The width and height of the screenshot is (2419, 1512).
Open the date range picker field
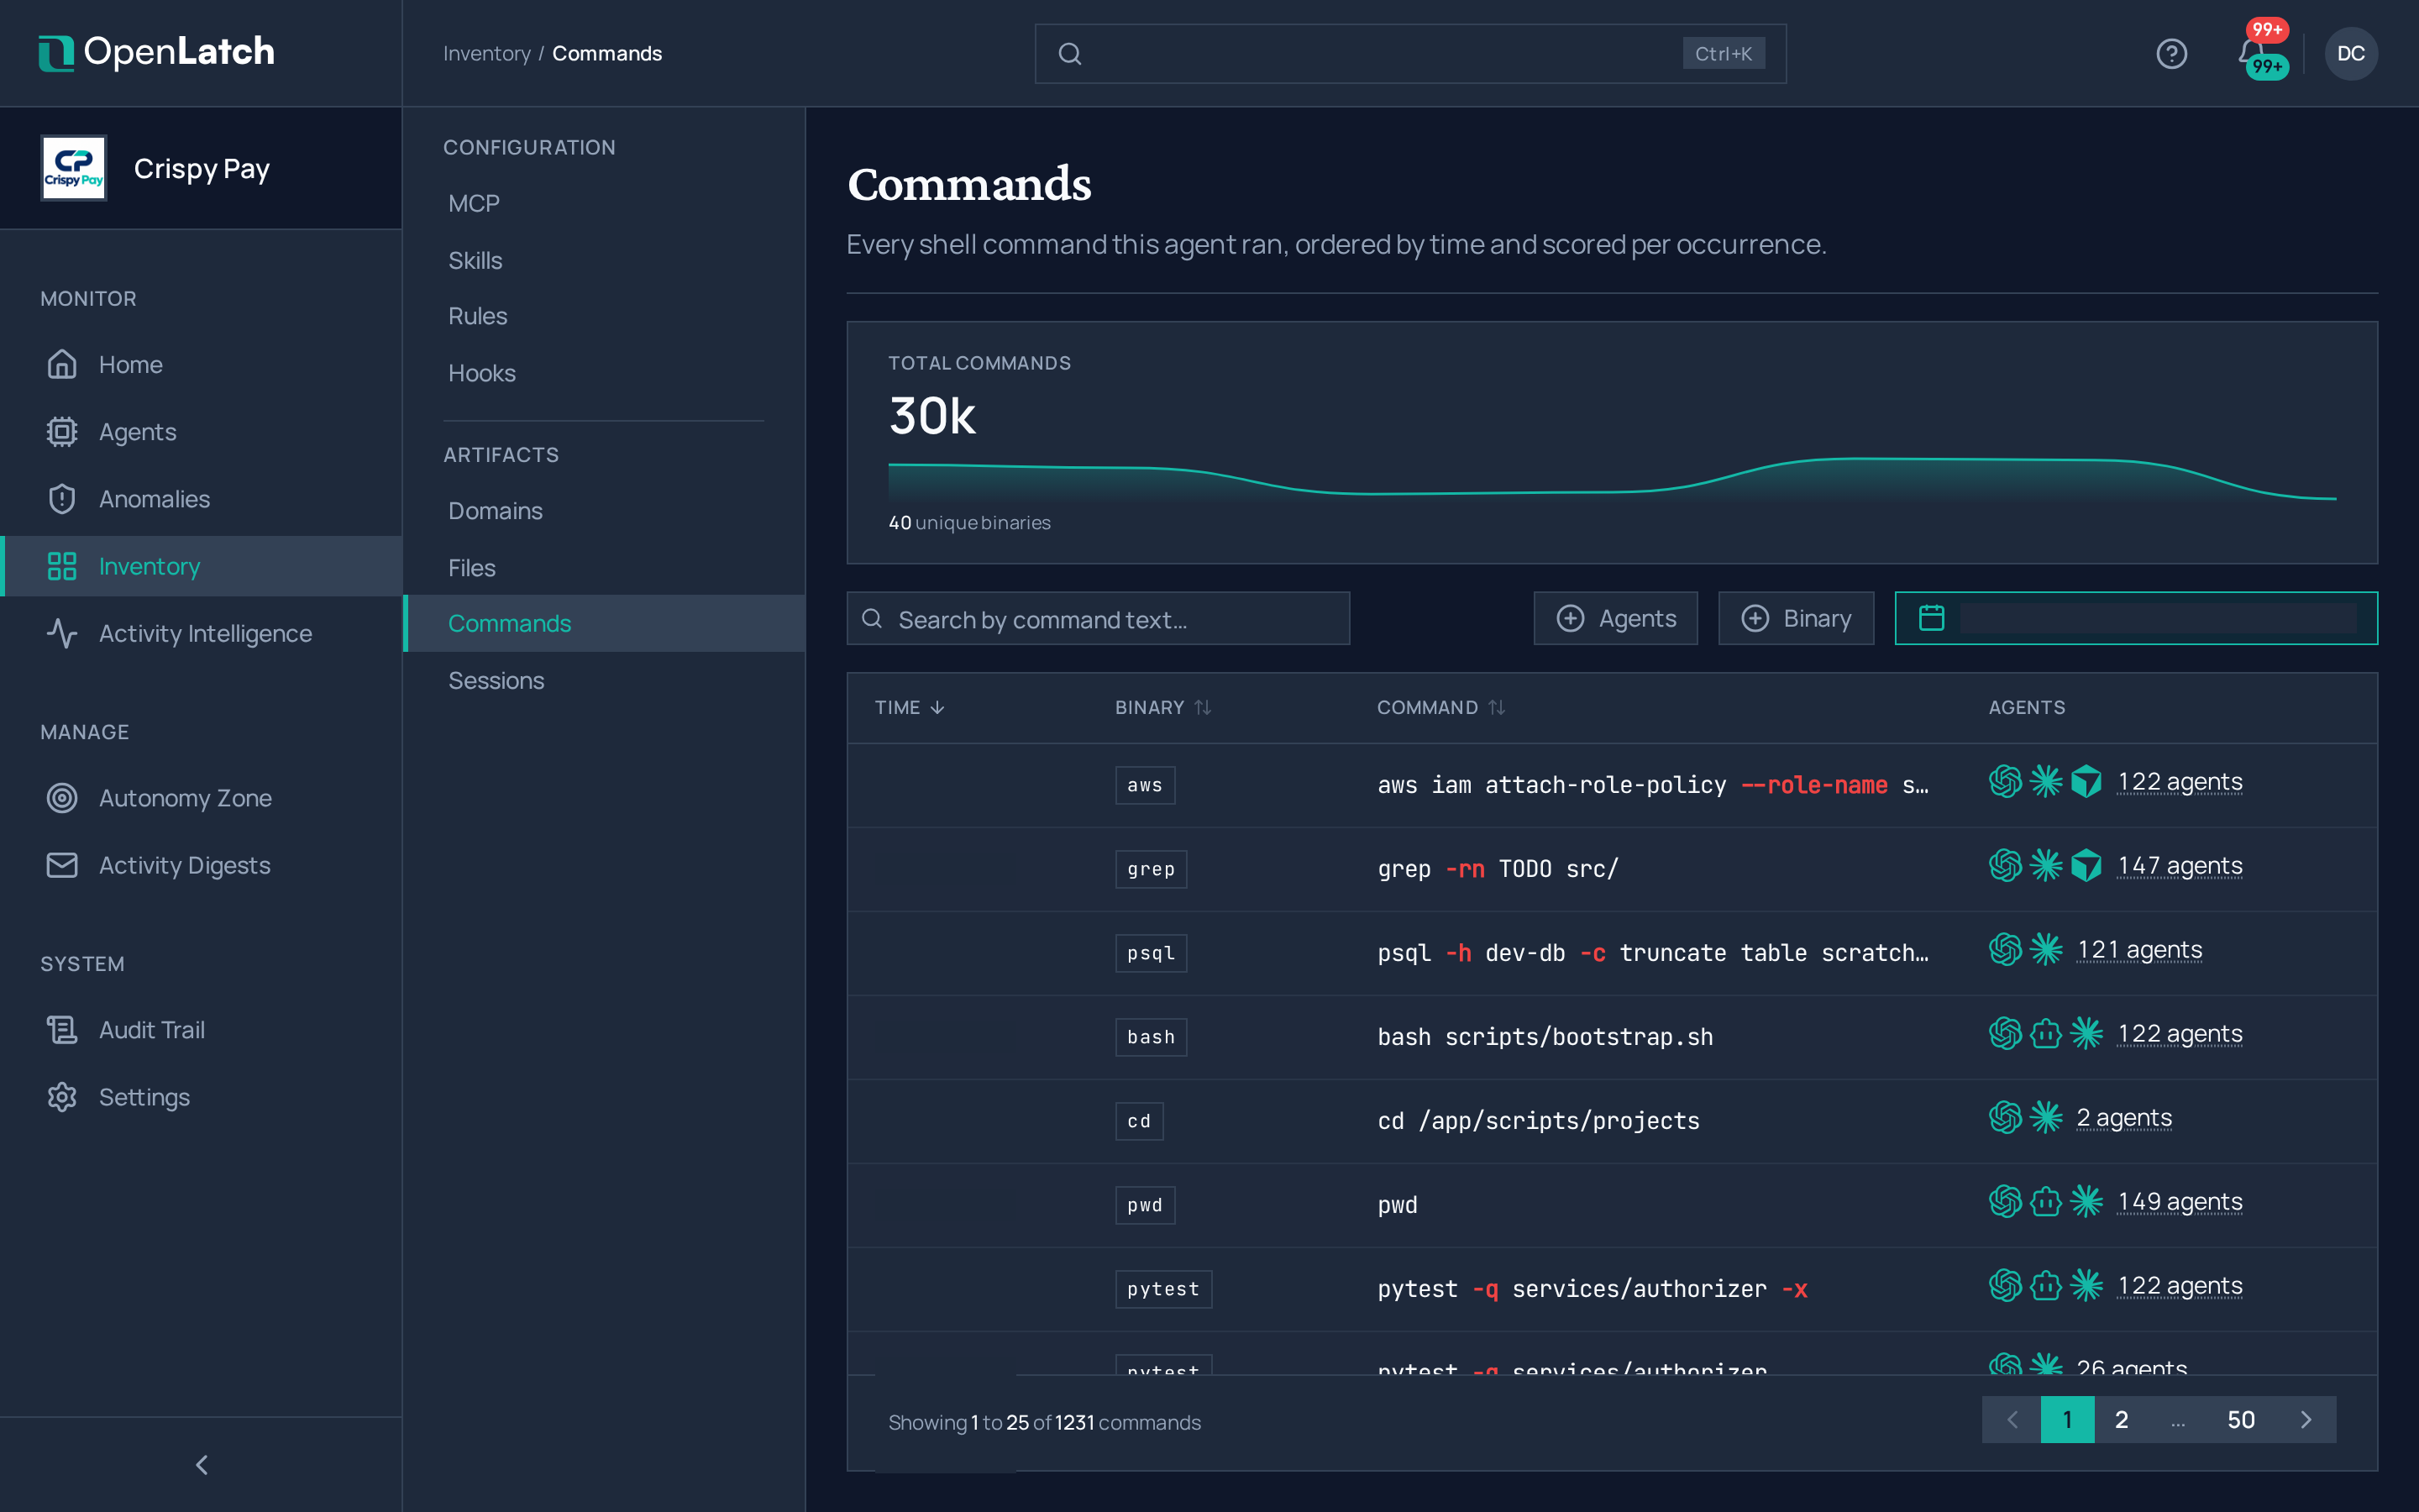click(2136, 618)
